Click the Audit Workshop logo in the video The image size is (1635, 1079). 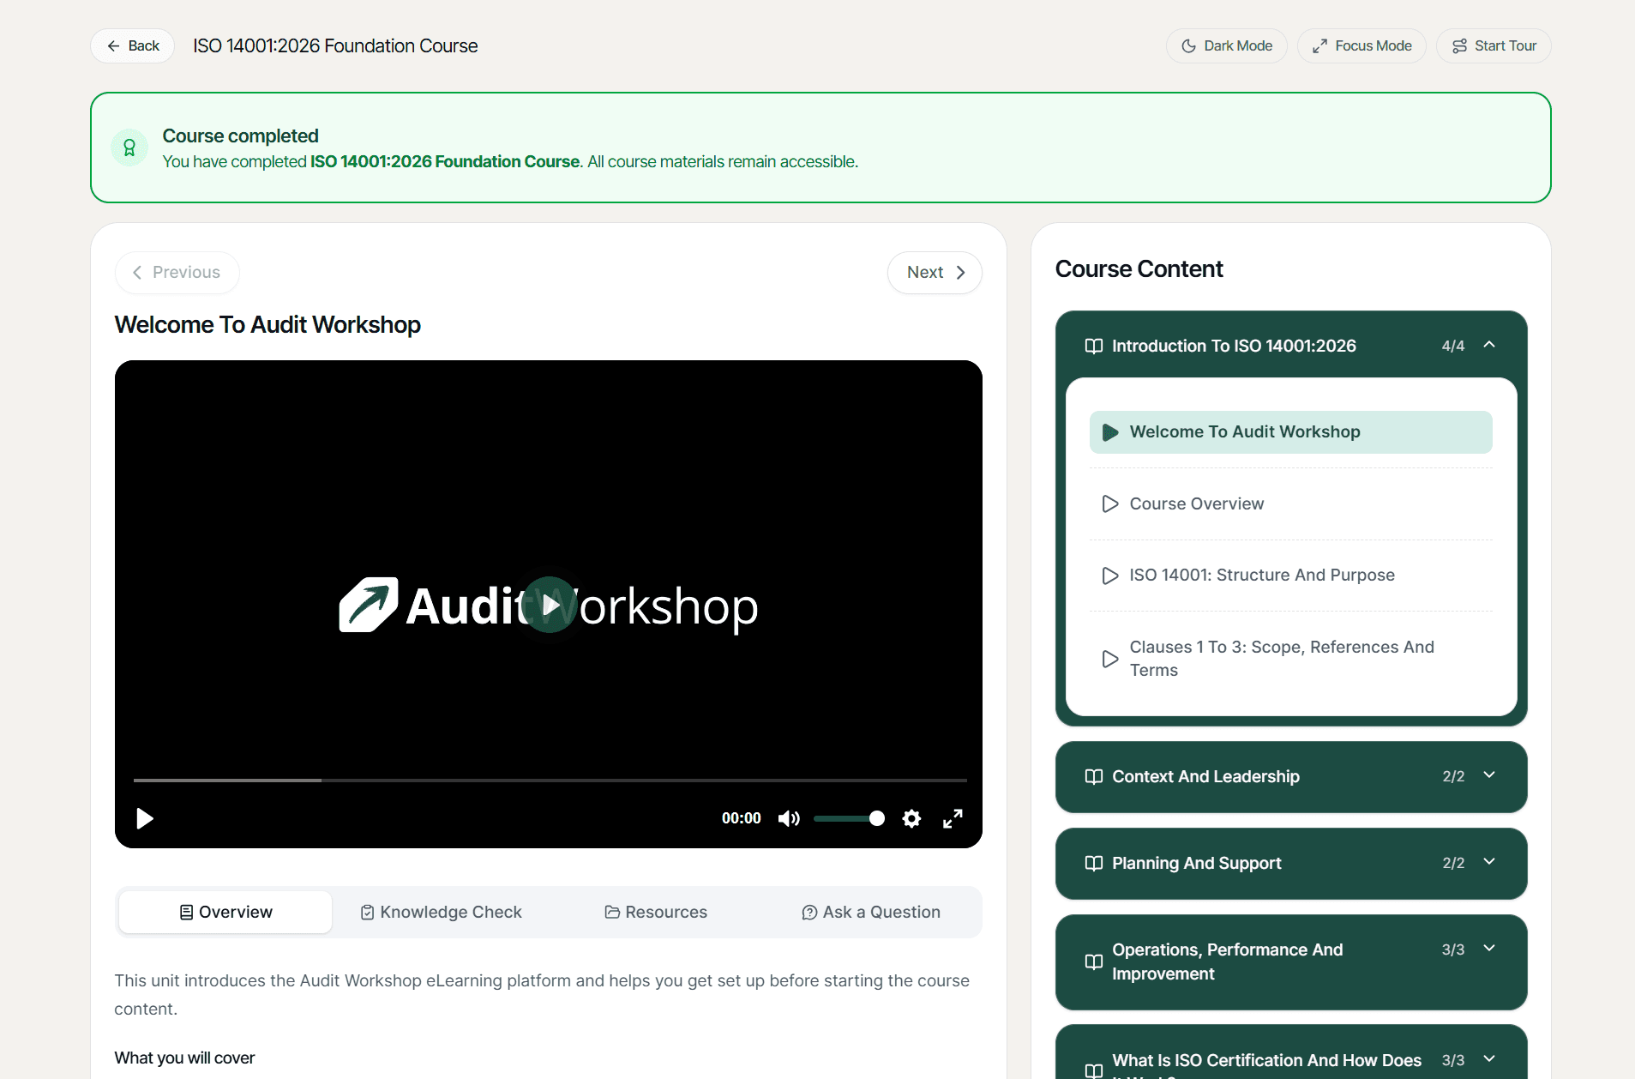click(x=549, y=606)
